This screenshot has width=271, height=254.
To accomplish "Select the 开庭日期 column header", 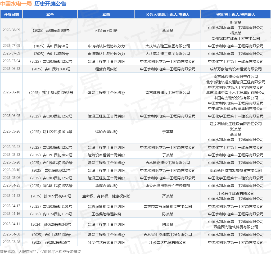I will (x=11, y=15).
